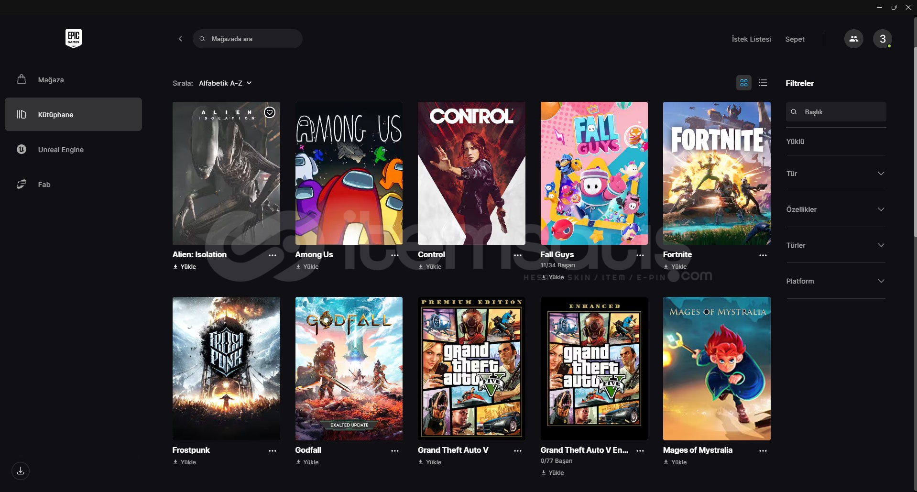Install Among Us with Yükle
The width and height of the screenshot is (917, 492).
[x=307, y=267]
